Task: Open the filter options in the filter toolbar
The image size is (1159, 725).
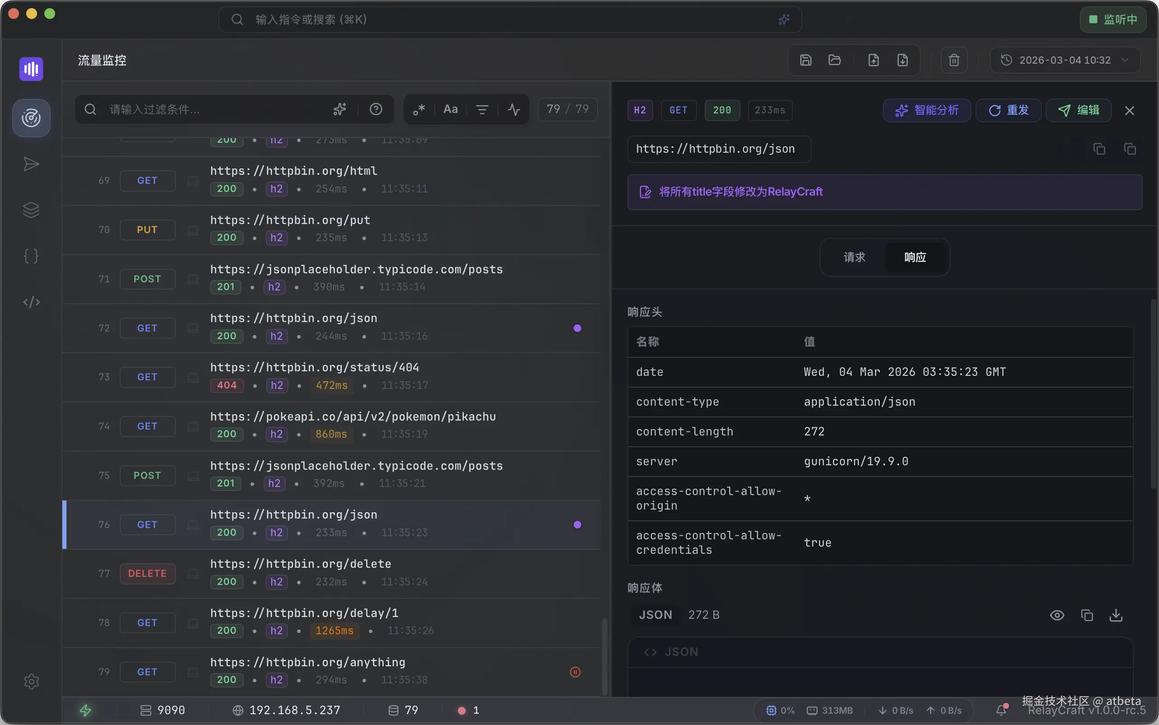Action: (x=482, y=109)
